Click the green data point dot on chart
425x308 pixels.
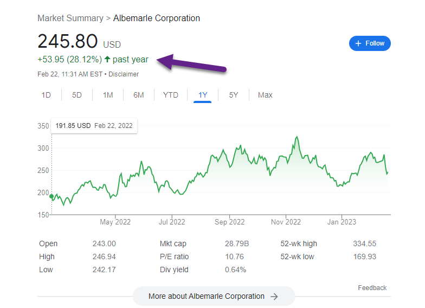coord(51,196)
